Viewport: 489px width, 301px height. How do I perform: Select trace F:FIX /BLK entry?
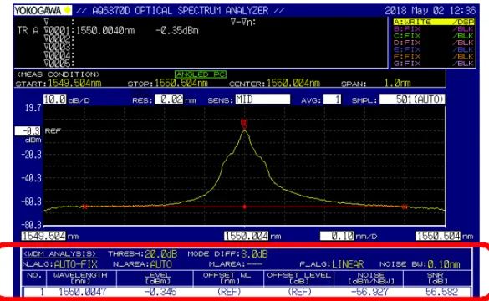click(x=434, y=57)
